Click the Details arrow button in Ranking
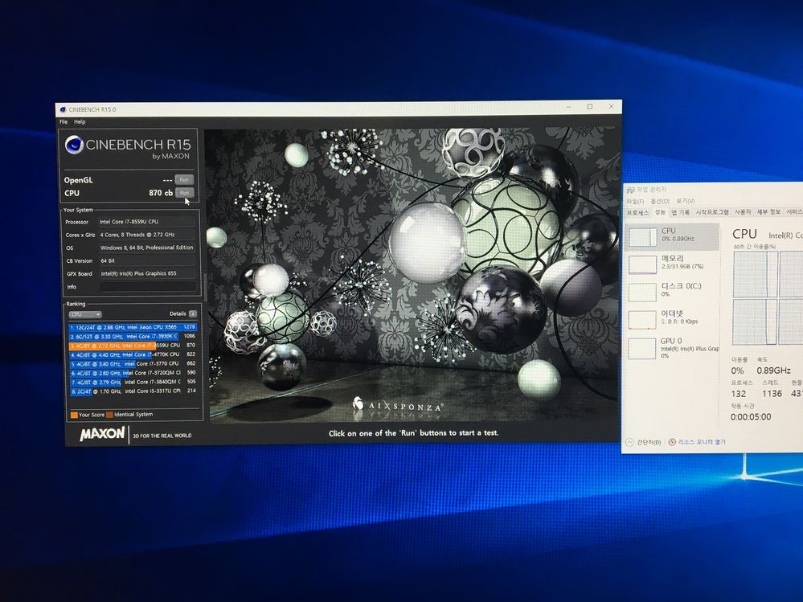 (x=193, y=313)
